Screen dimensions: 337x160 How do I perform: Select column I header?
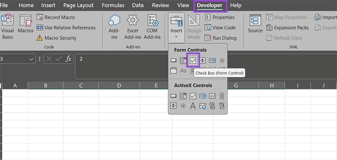click(x=298, y=86)
